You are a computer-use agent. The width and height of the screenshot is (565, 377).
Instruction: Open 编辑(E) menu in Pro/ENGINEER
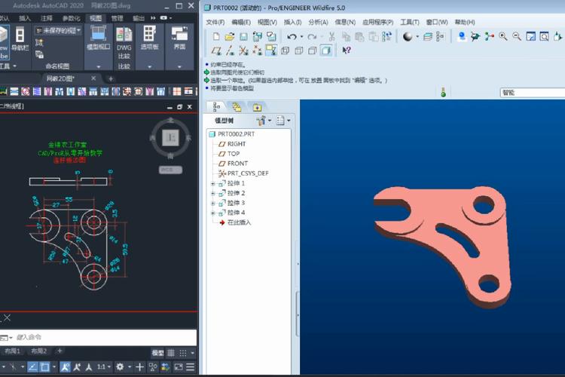241,23
